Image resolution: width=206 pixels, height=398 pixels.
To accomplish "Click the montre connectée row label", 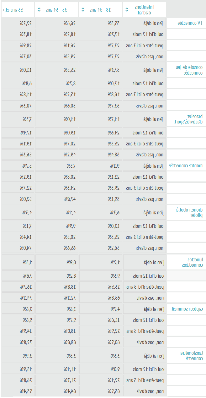I will pyautogui.click(x=186, y=166).
